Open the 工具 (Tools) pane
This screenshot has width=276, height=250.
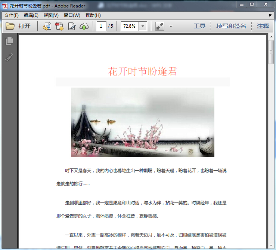pos(199,26)
